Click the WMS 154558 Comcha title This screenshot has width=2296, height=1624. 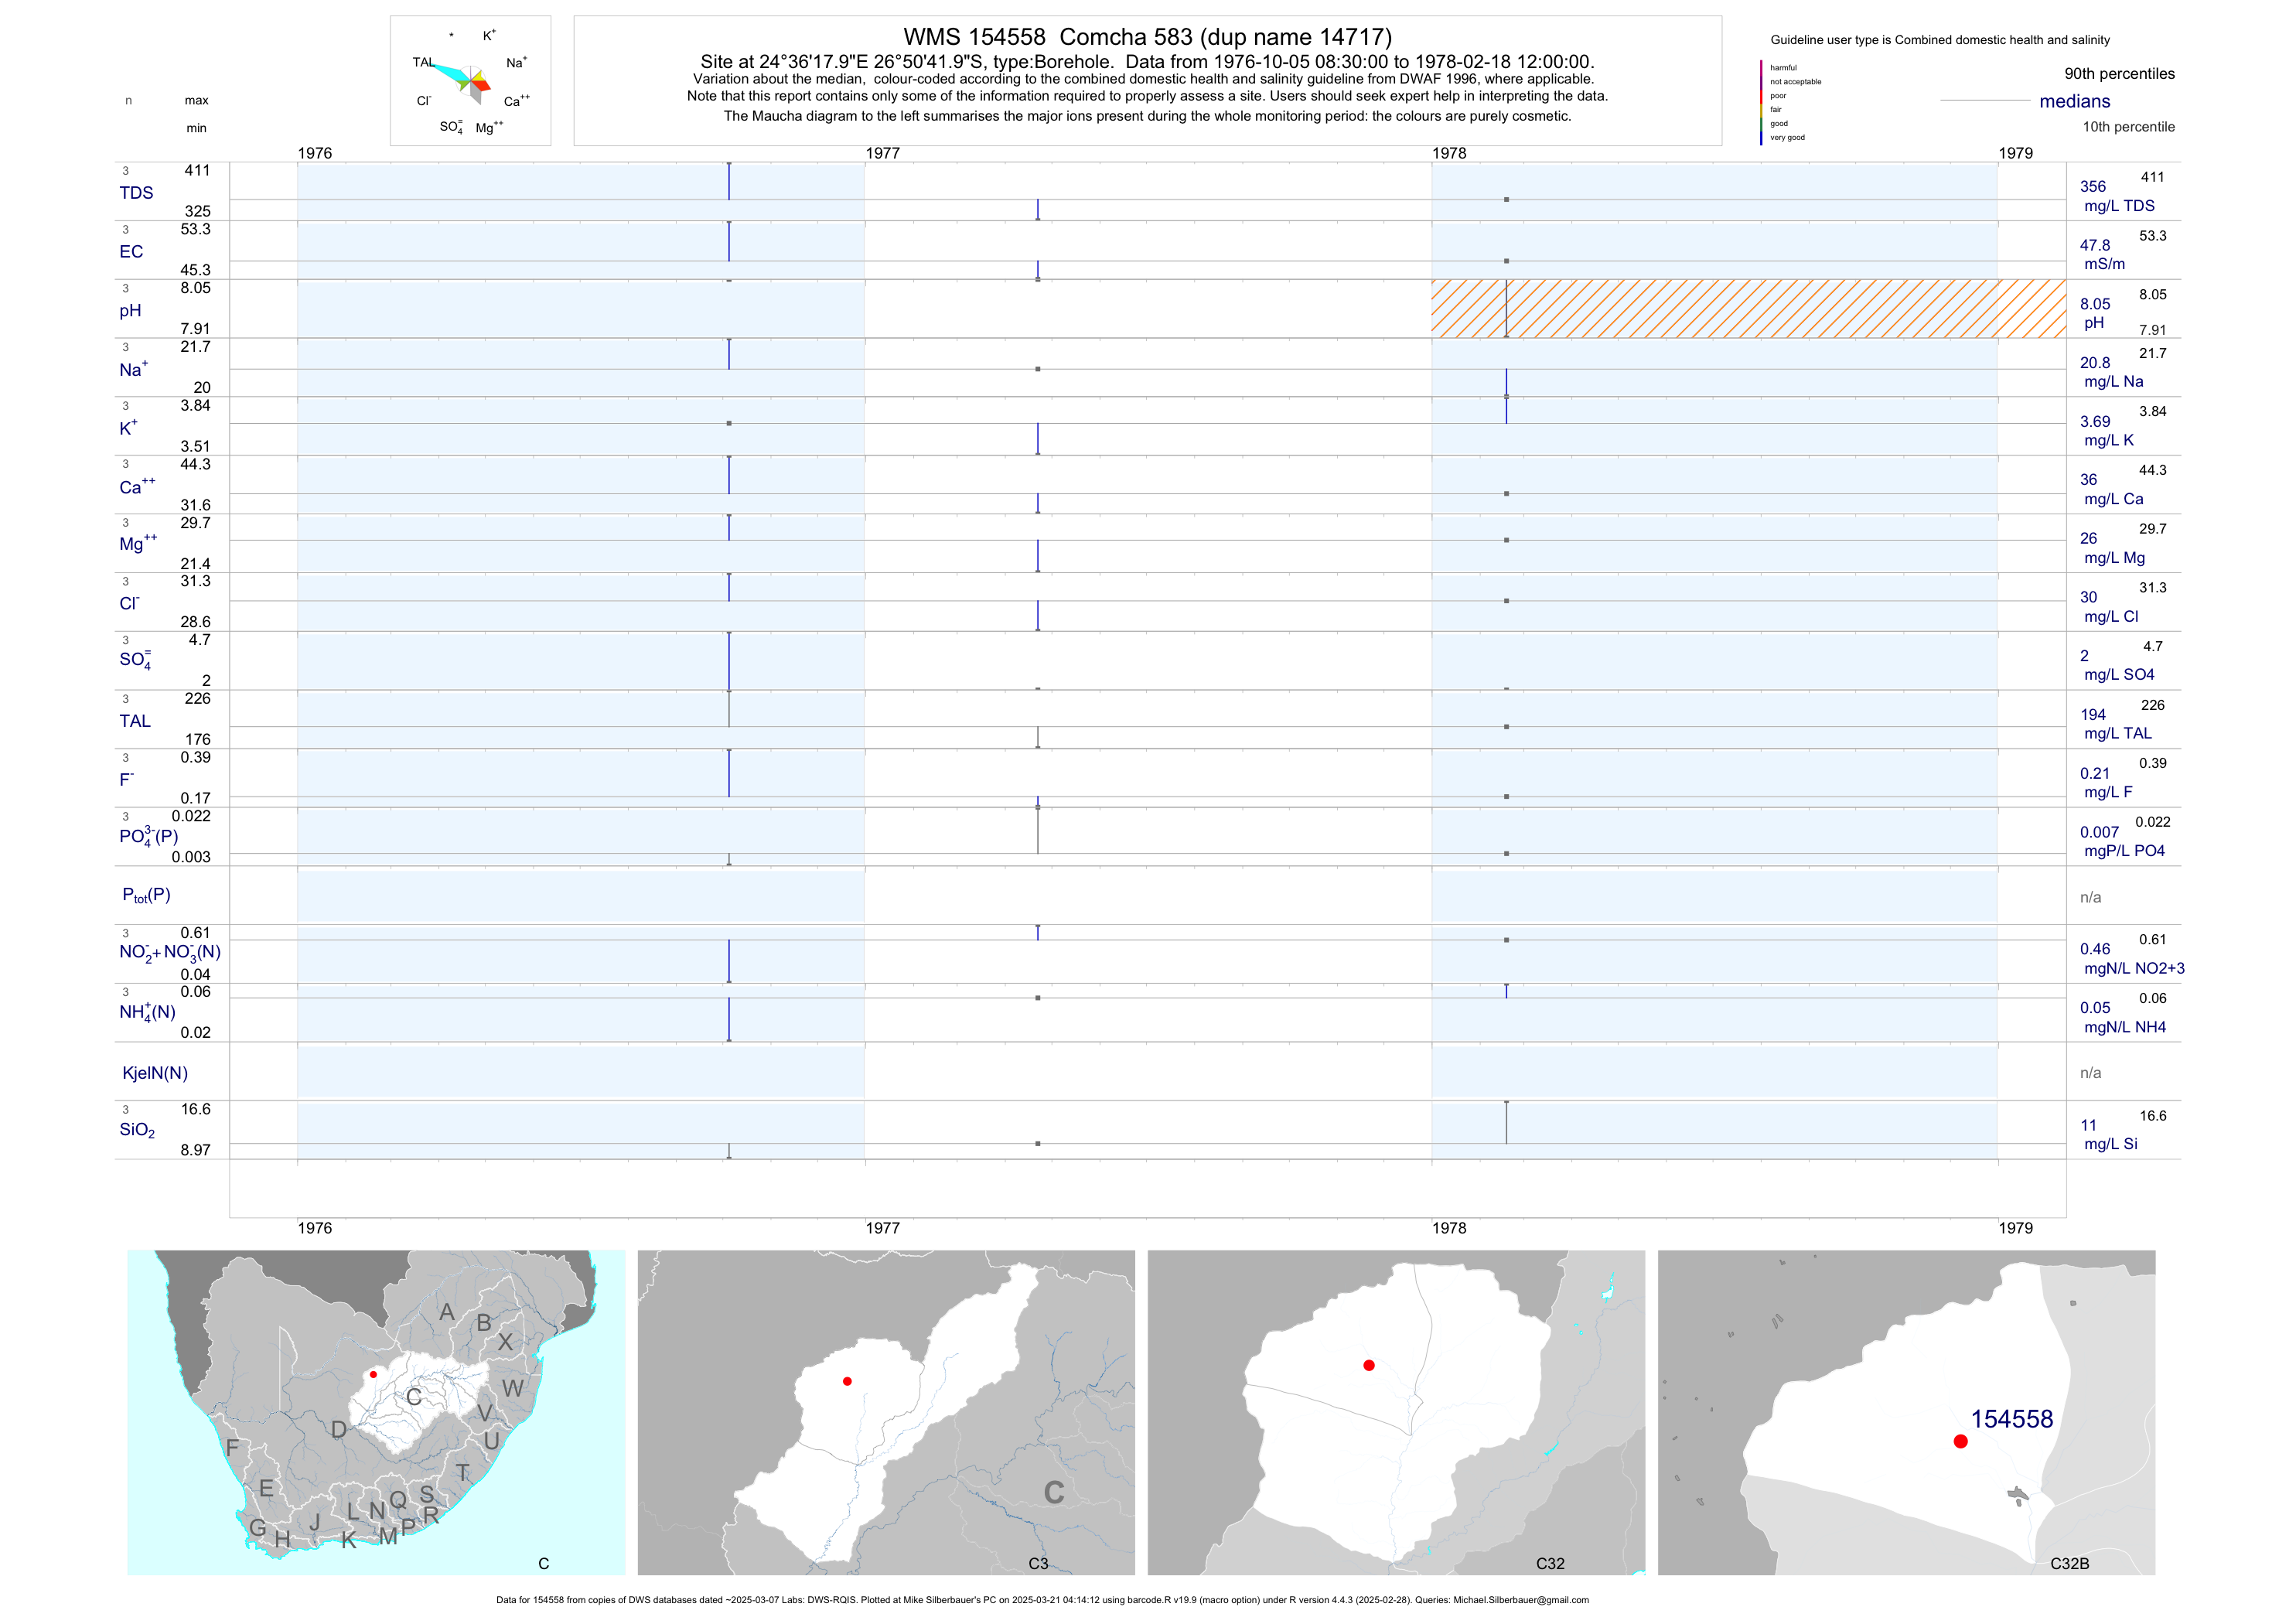[x=1147, y=37]
